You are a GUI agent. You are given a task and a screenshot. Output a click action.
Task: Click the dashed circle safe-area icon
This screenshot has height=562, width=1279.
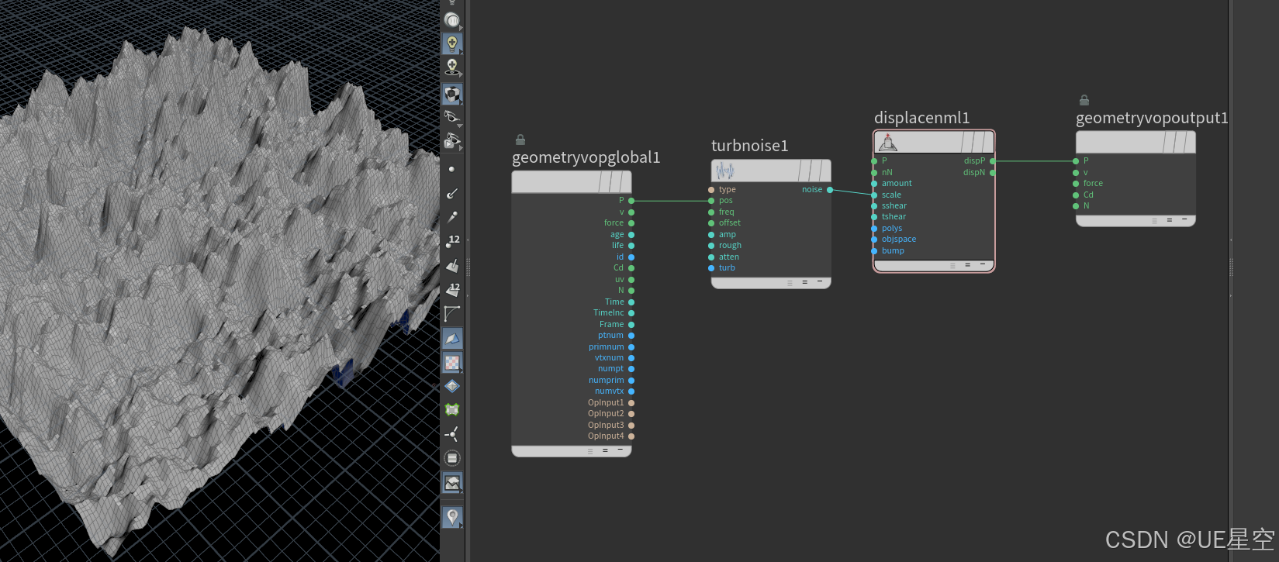(x=452, y=458)
